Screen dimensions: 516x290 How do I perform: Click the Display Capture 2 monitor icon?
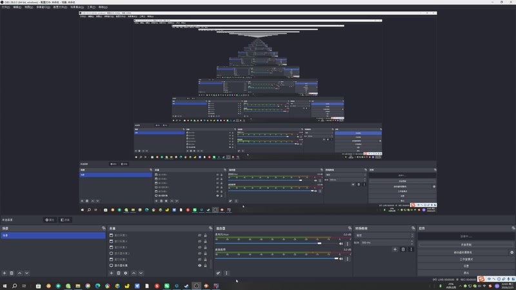click(x=111, y=253)
